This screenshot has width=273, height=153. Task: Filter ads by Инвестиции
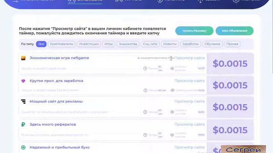89,44
